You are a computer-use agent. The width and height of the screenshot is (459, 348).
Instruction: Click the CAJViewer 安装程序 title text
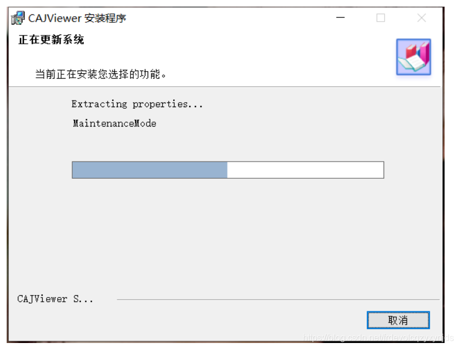click(x=77, y=18)
